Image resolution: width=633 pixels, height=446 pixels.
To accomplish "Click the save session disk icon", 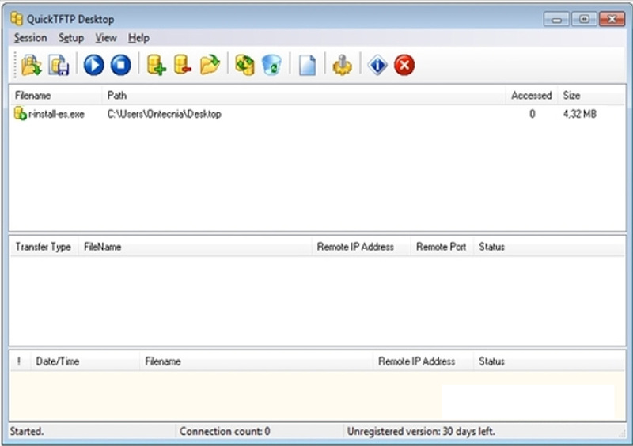I will (x=59, y=65).
